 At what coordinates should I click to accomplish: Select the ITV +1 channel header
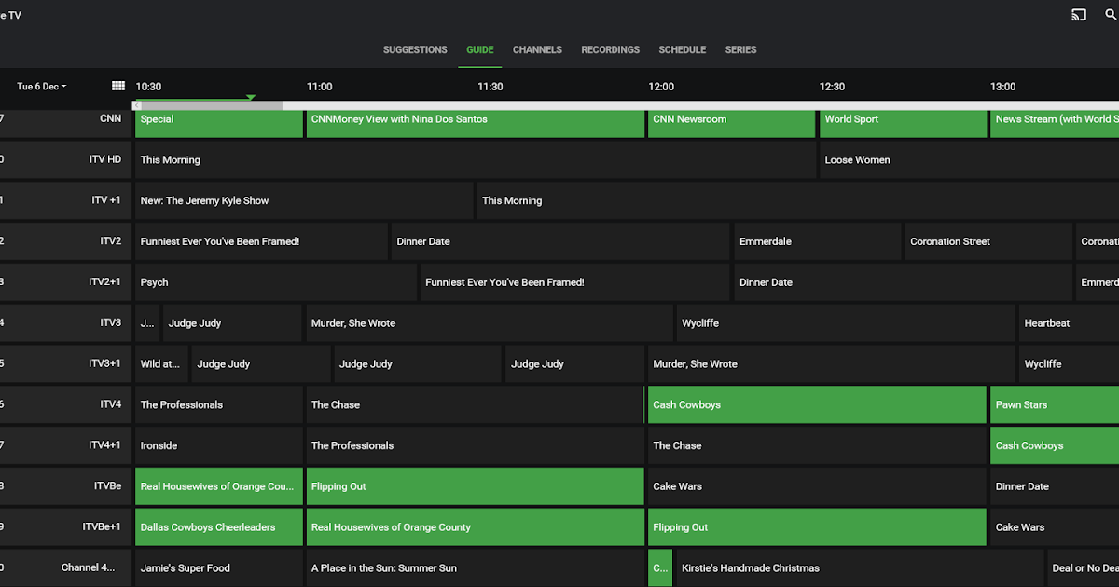coord(65,200)
